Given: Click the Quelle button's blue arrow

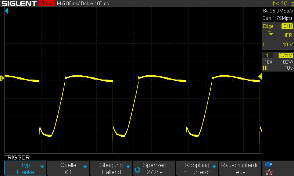Looking at the screenshot, I should pos(85,166).
